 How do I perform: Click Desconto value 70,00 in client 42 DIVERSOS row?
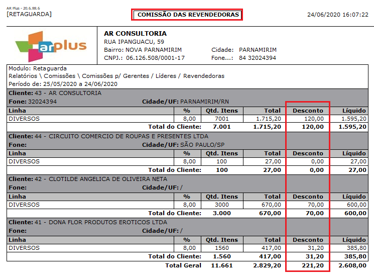[316, 205]
